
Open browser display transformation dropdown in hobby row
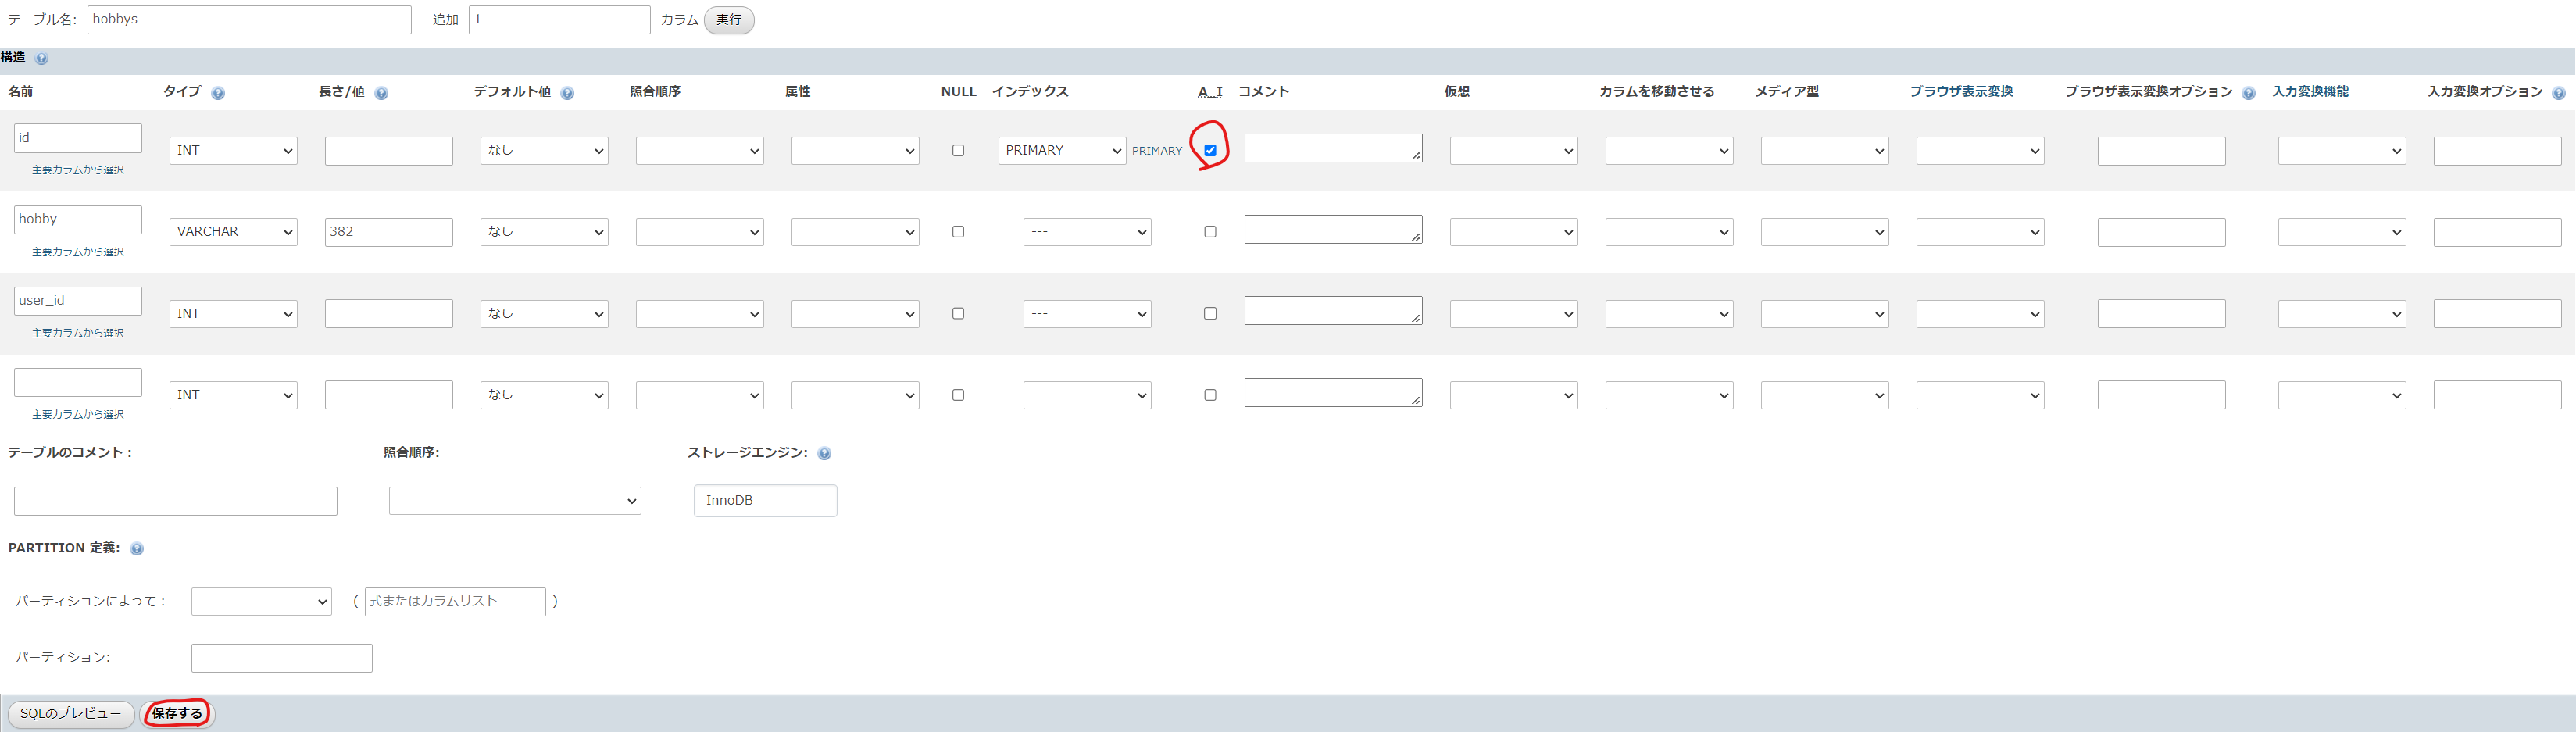pos(1980,232)
